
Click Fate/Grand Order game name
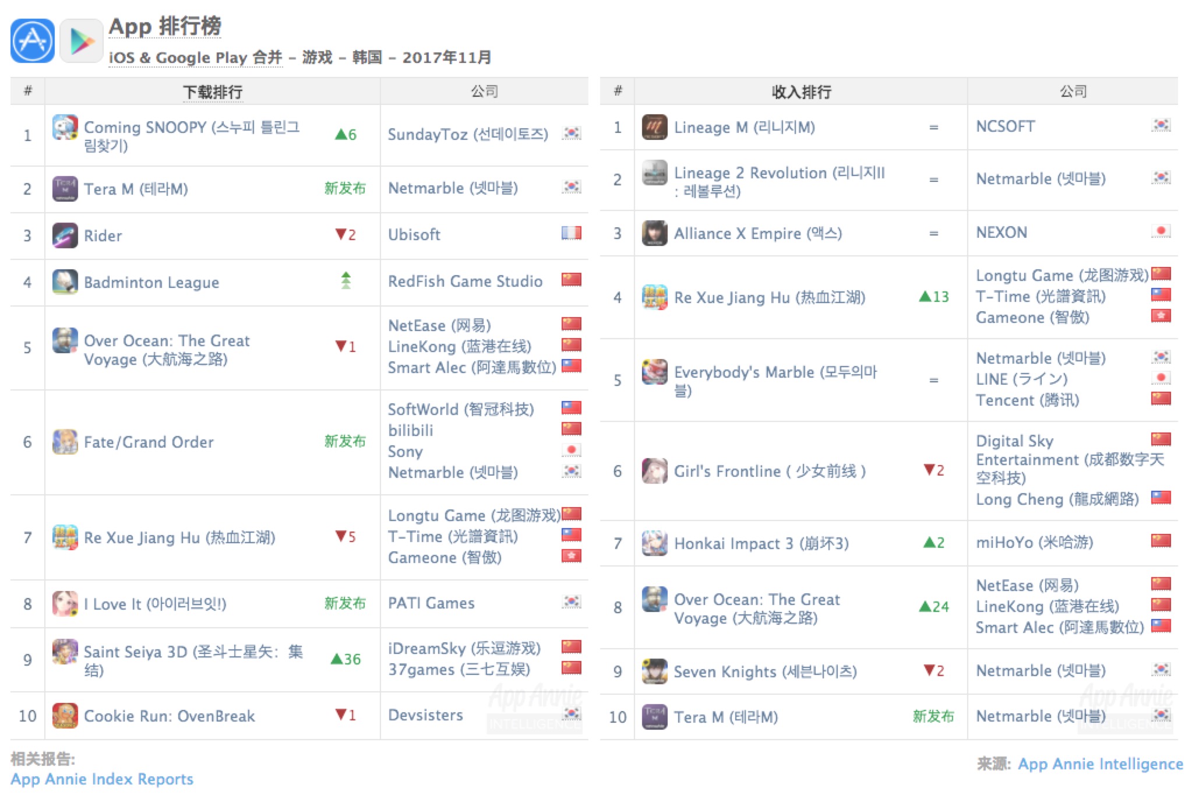149,442
